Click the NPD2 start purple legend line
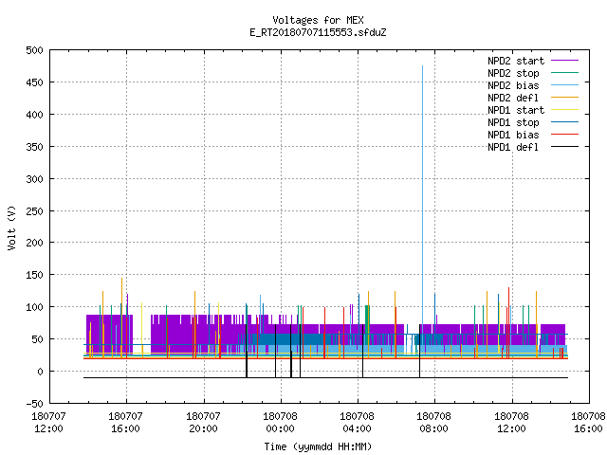This screenshot has height=455, width=607. point(564,61)
